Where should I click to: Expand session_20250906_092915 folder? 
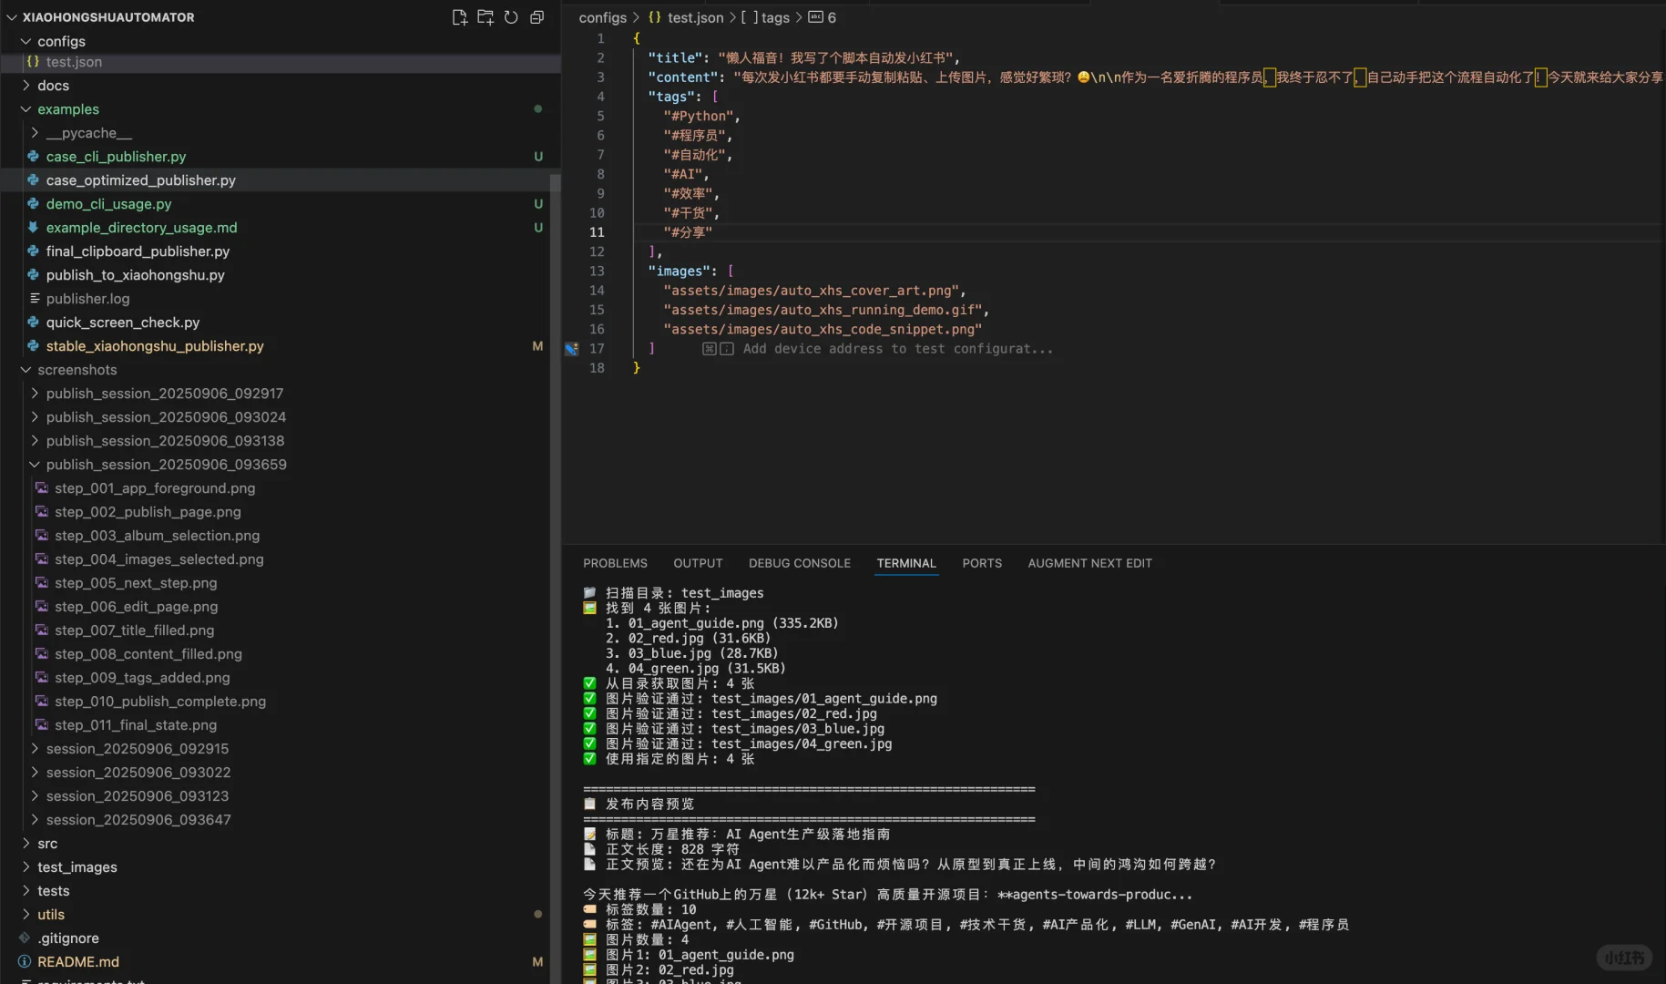click(x=138, y=749)
